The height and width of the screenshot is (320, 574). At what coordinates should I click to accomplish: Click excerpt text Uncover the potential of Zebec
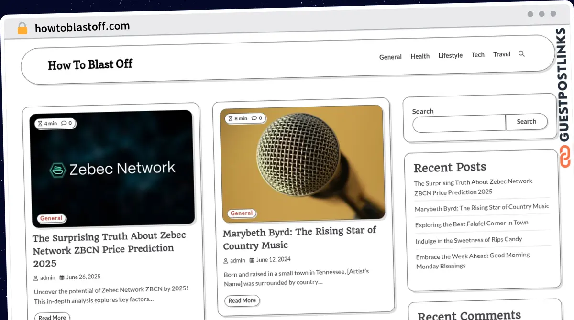pyautogui.click(x=111, y=295)
